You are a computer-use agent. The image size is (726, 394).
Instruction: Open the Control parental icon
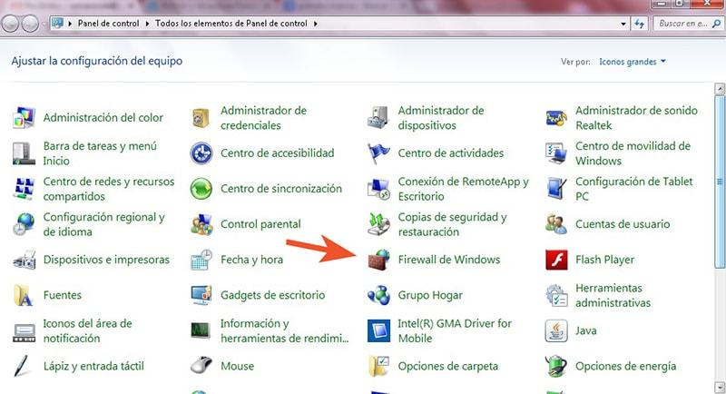(x=201, y=224)
